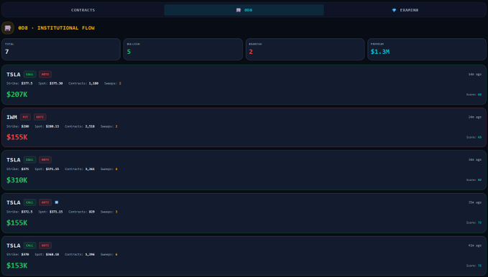Click Sweeps 6 on the $153K card
The width and height of the screenshot is (488, 277).
(x=116, y=254)
